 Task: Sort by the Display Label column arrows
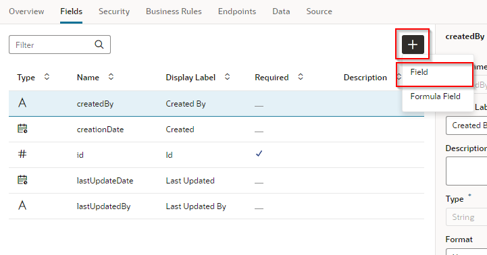228,77
